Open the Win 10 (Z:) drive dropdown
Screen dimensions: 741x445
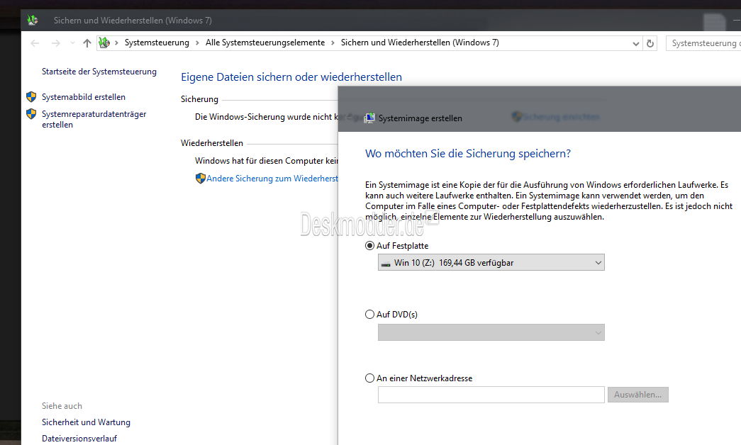(x=491, y=263)
